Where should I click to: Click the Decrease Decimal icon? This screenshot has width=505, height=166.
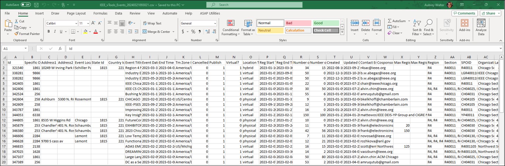coord(213,31)
